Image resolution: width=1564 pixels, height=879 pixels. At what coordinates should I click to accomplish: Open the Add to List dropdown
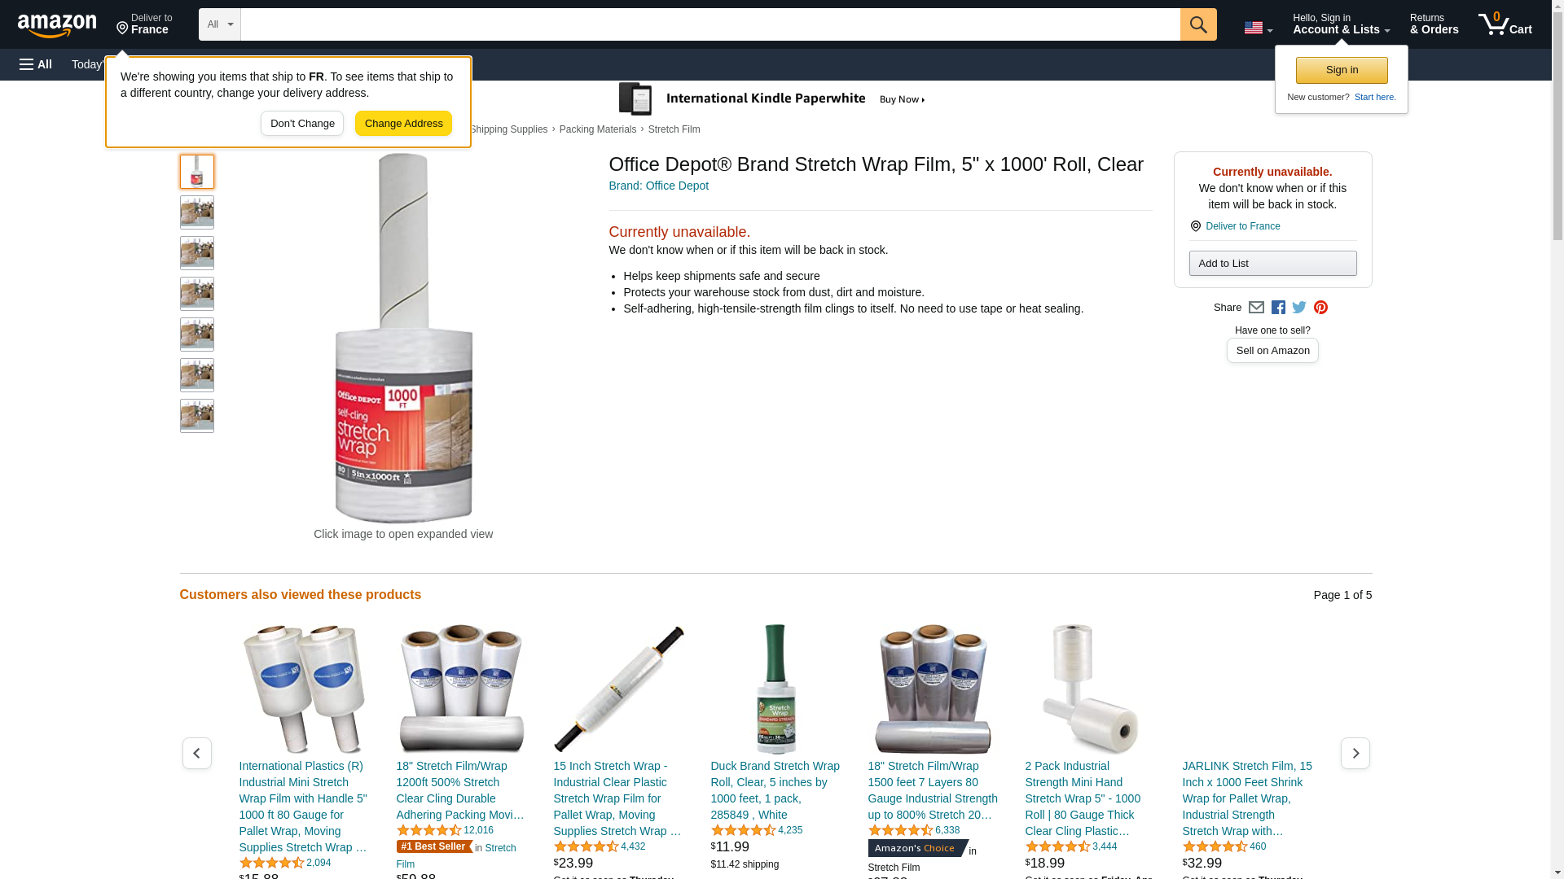[x=1272, y=264]
